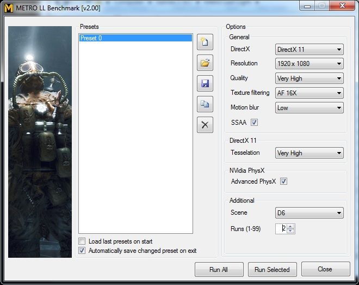The width and height of the screenshot is (359, 285).
Task: Open the Scene dropdown showing D6
Action: tap(310, 213)
